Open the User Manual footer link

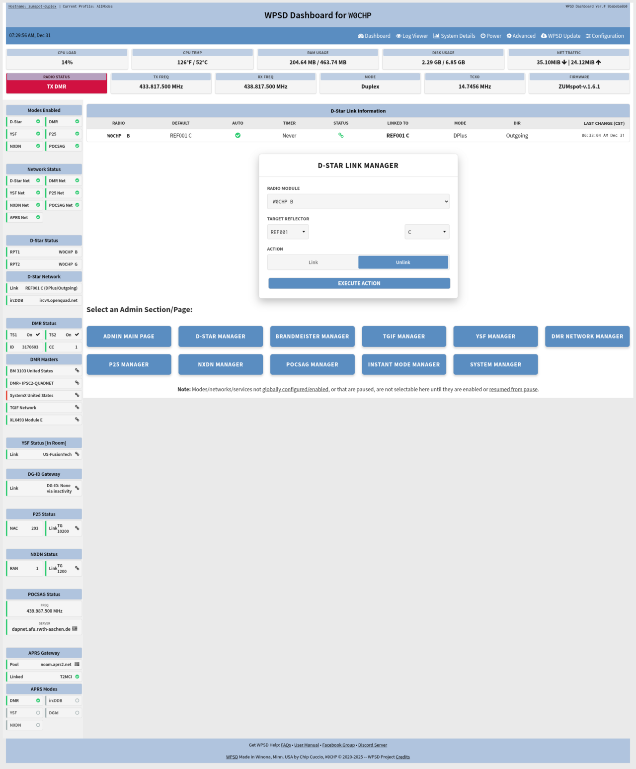(x=306, y=745)
